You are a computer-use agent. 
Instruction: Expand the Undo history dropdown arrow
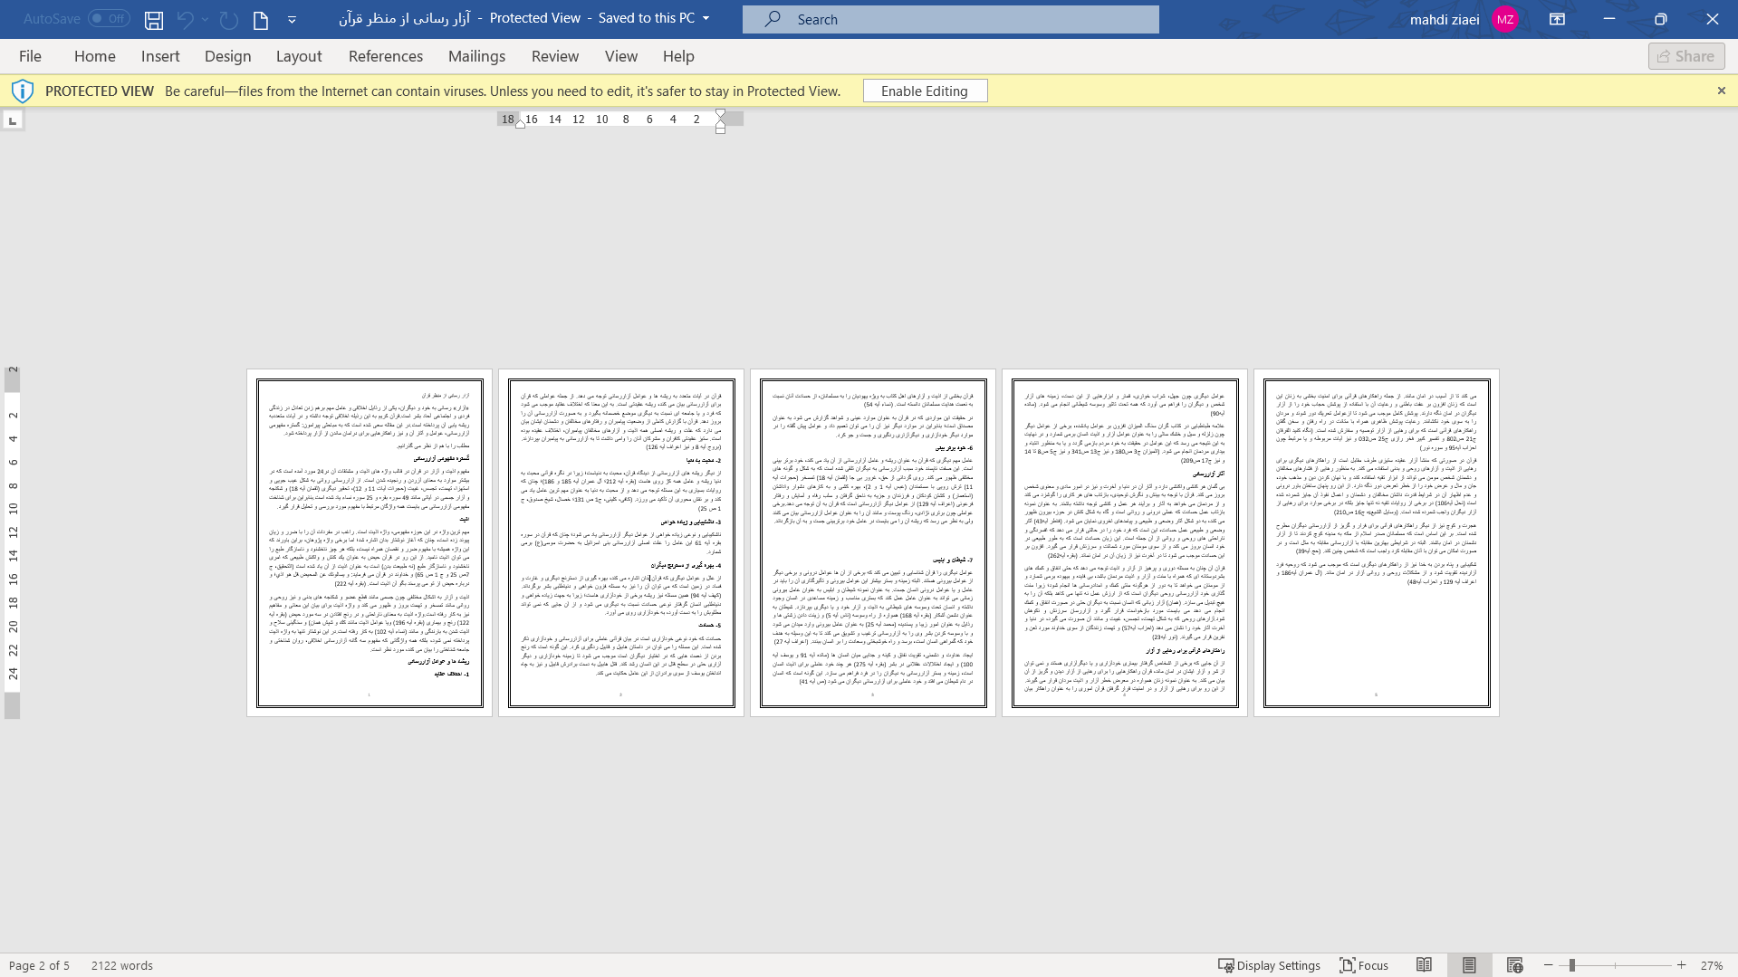[x=206, y=19]
